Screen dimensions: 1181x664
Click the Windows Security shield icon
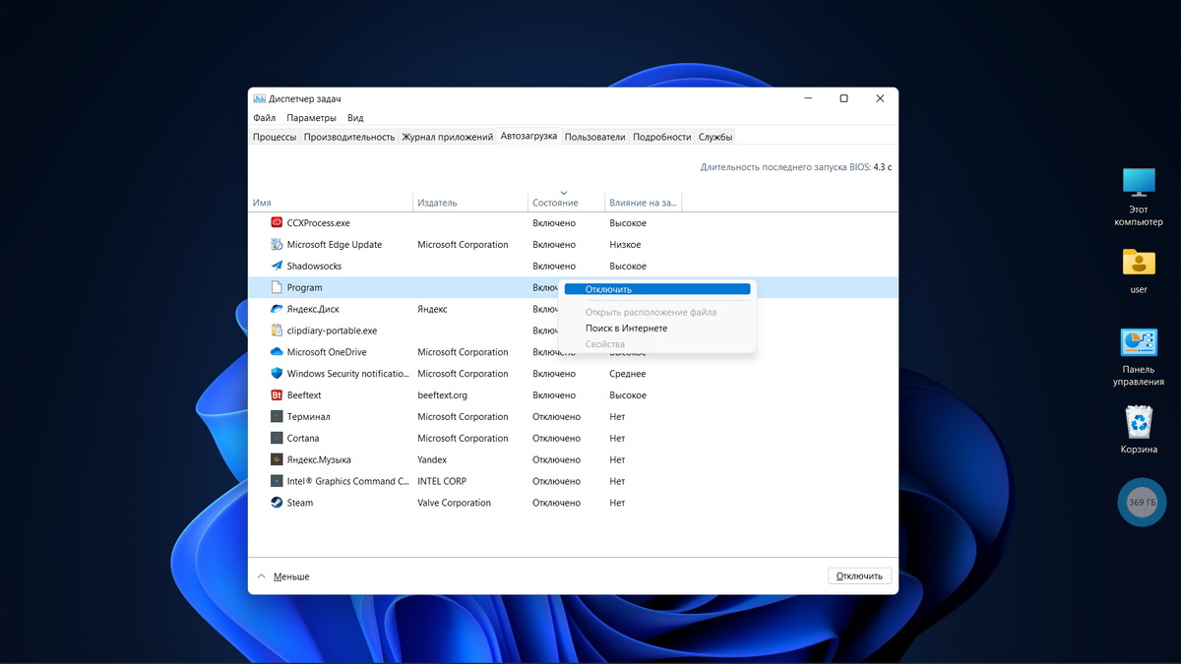coord(277,374)
